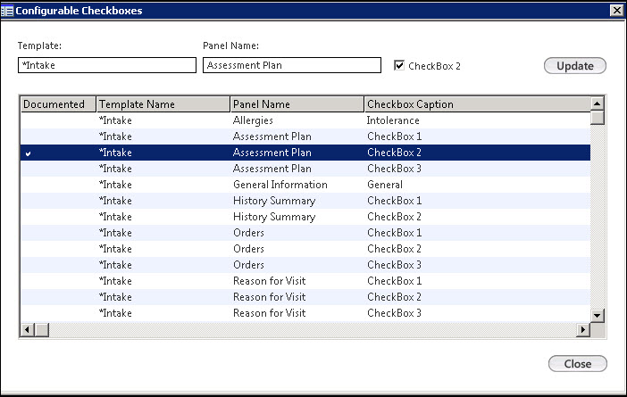Select the Allergies row

click(305, 120)
